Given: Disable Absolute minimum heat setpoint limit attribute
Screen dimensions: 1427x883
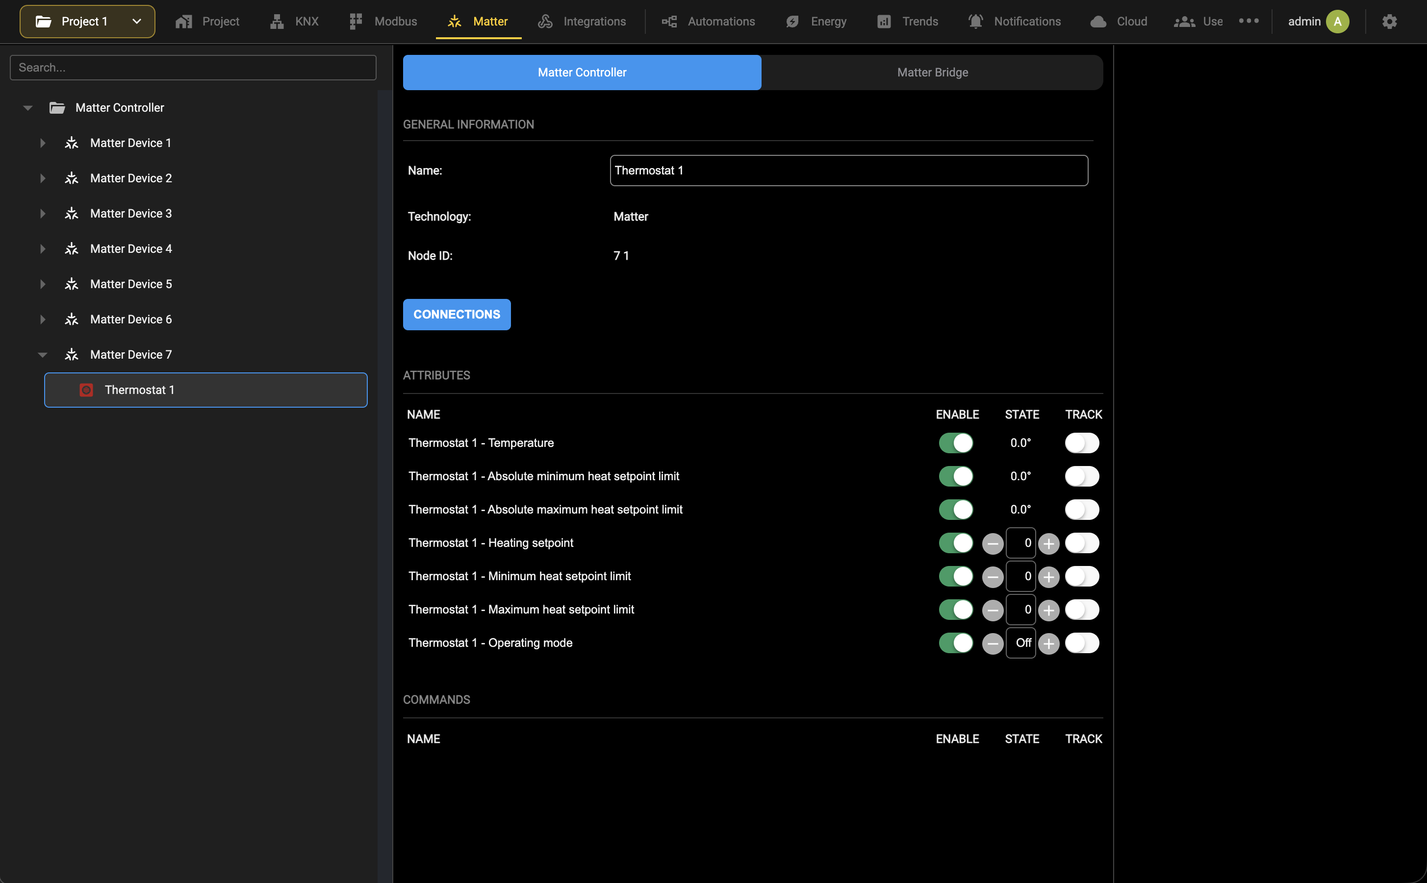Looking at the screenshot, I should (x=956, y=476).
